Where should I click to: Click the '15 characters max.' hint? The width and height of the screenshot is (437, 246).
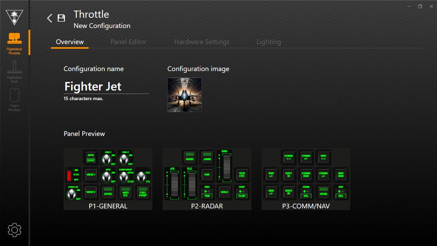[x=83, y=98]
